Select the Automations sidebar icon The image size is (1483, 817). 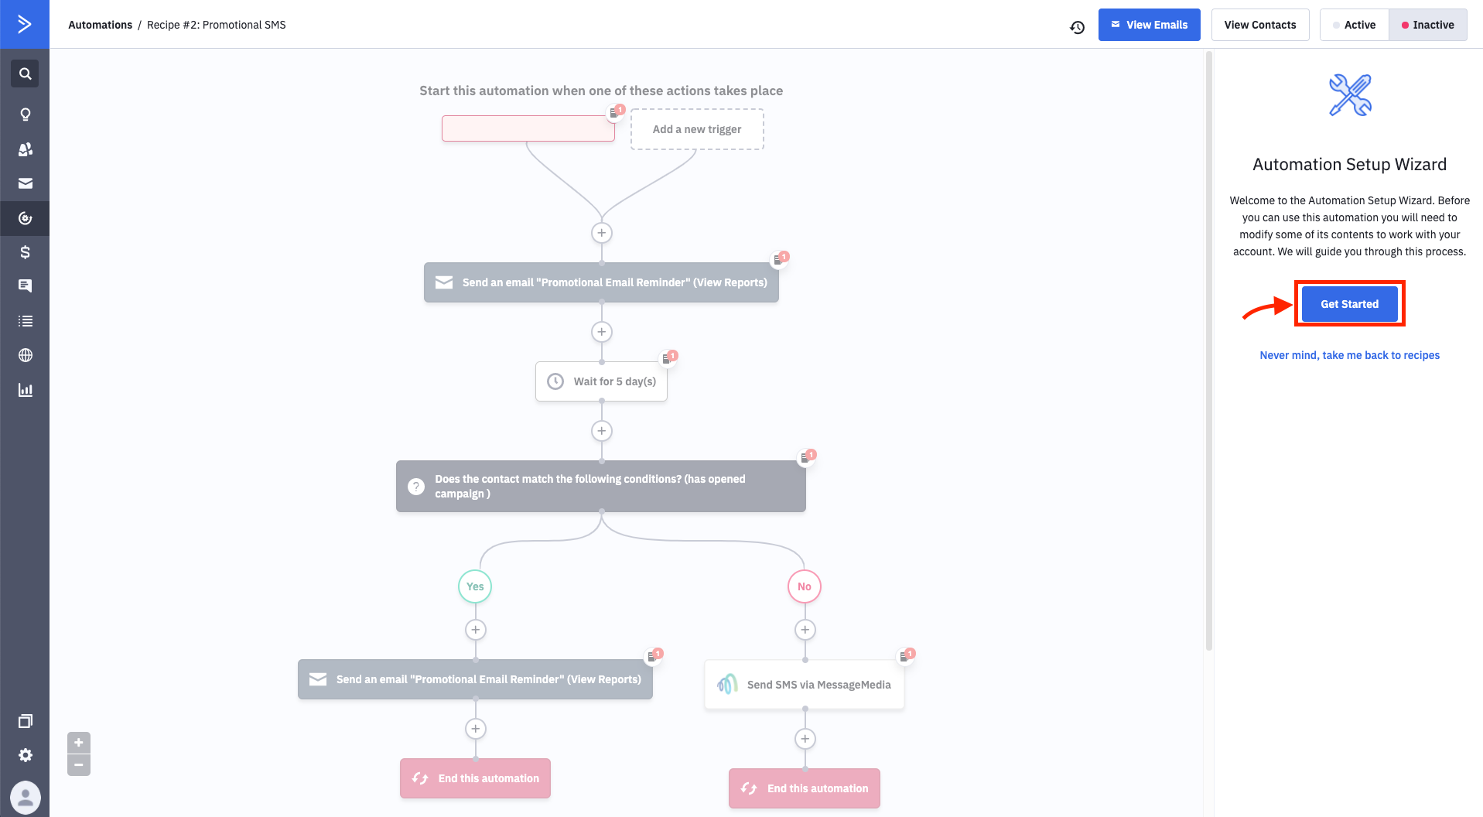click(25, 218)
